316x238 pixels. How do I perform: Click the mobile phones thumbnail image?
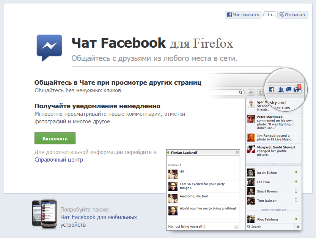[44, 214]
